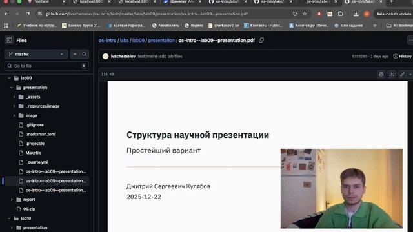Open the Яндекс bookmark

pos(194,26)
